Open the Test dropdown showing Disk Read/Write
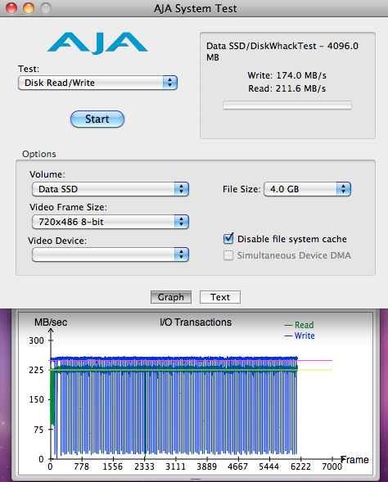The height and width of the screenshot is (482, 388). click(97, 83)
